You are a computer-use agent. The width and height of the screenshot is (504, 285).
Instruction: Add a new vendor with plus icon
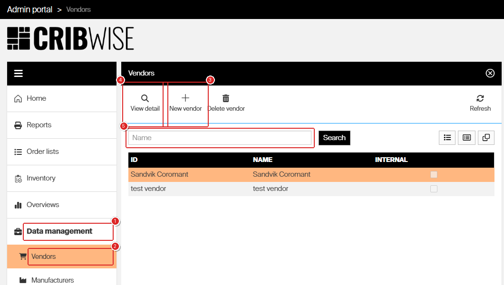(x=185, y=98)
